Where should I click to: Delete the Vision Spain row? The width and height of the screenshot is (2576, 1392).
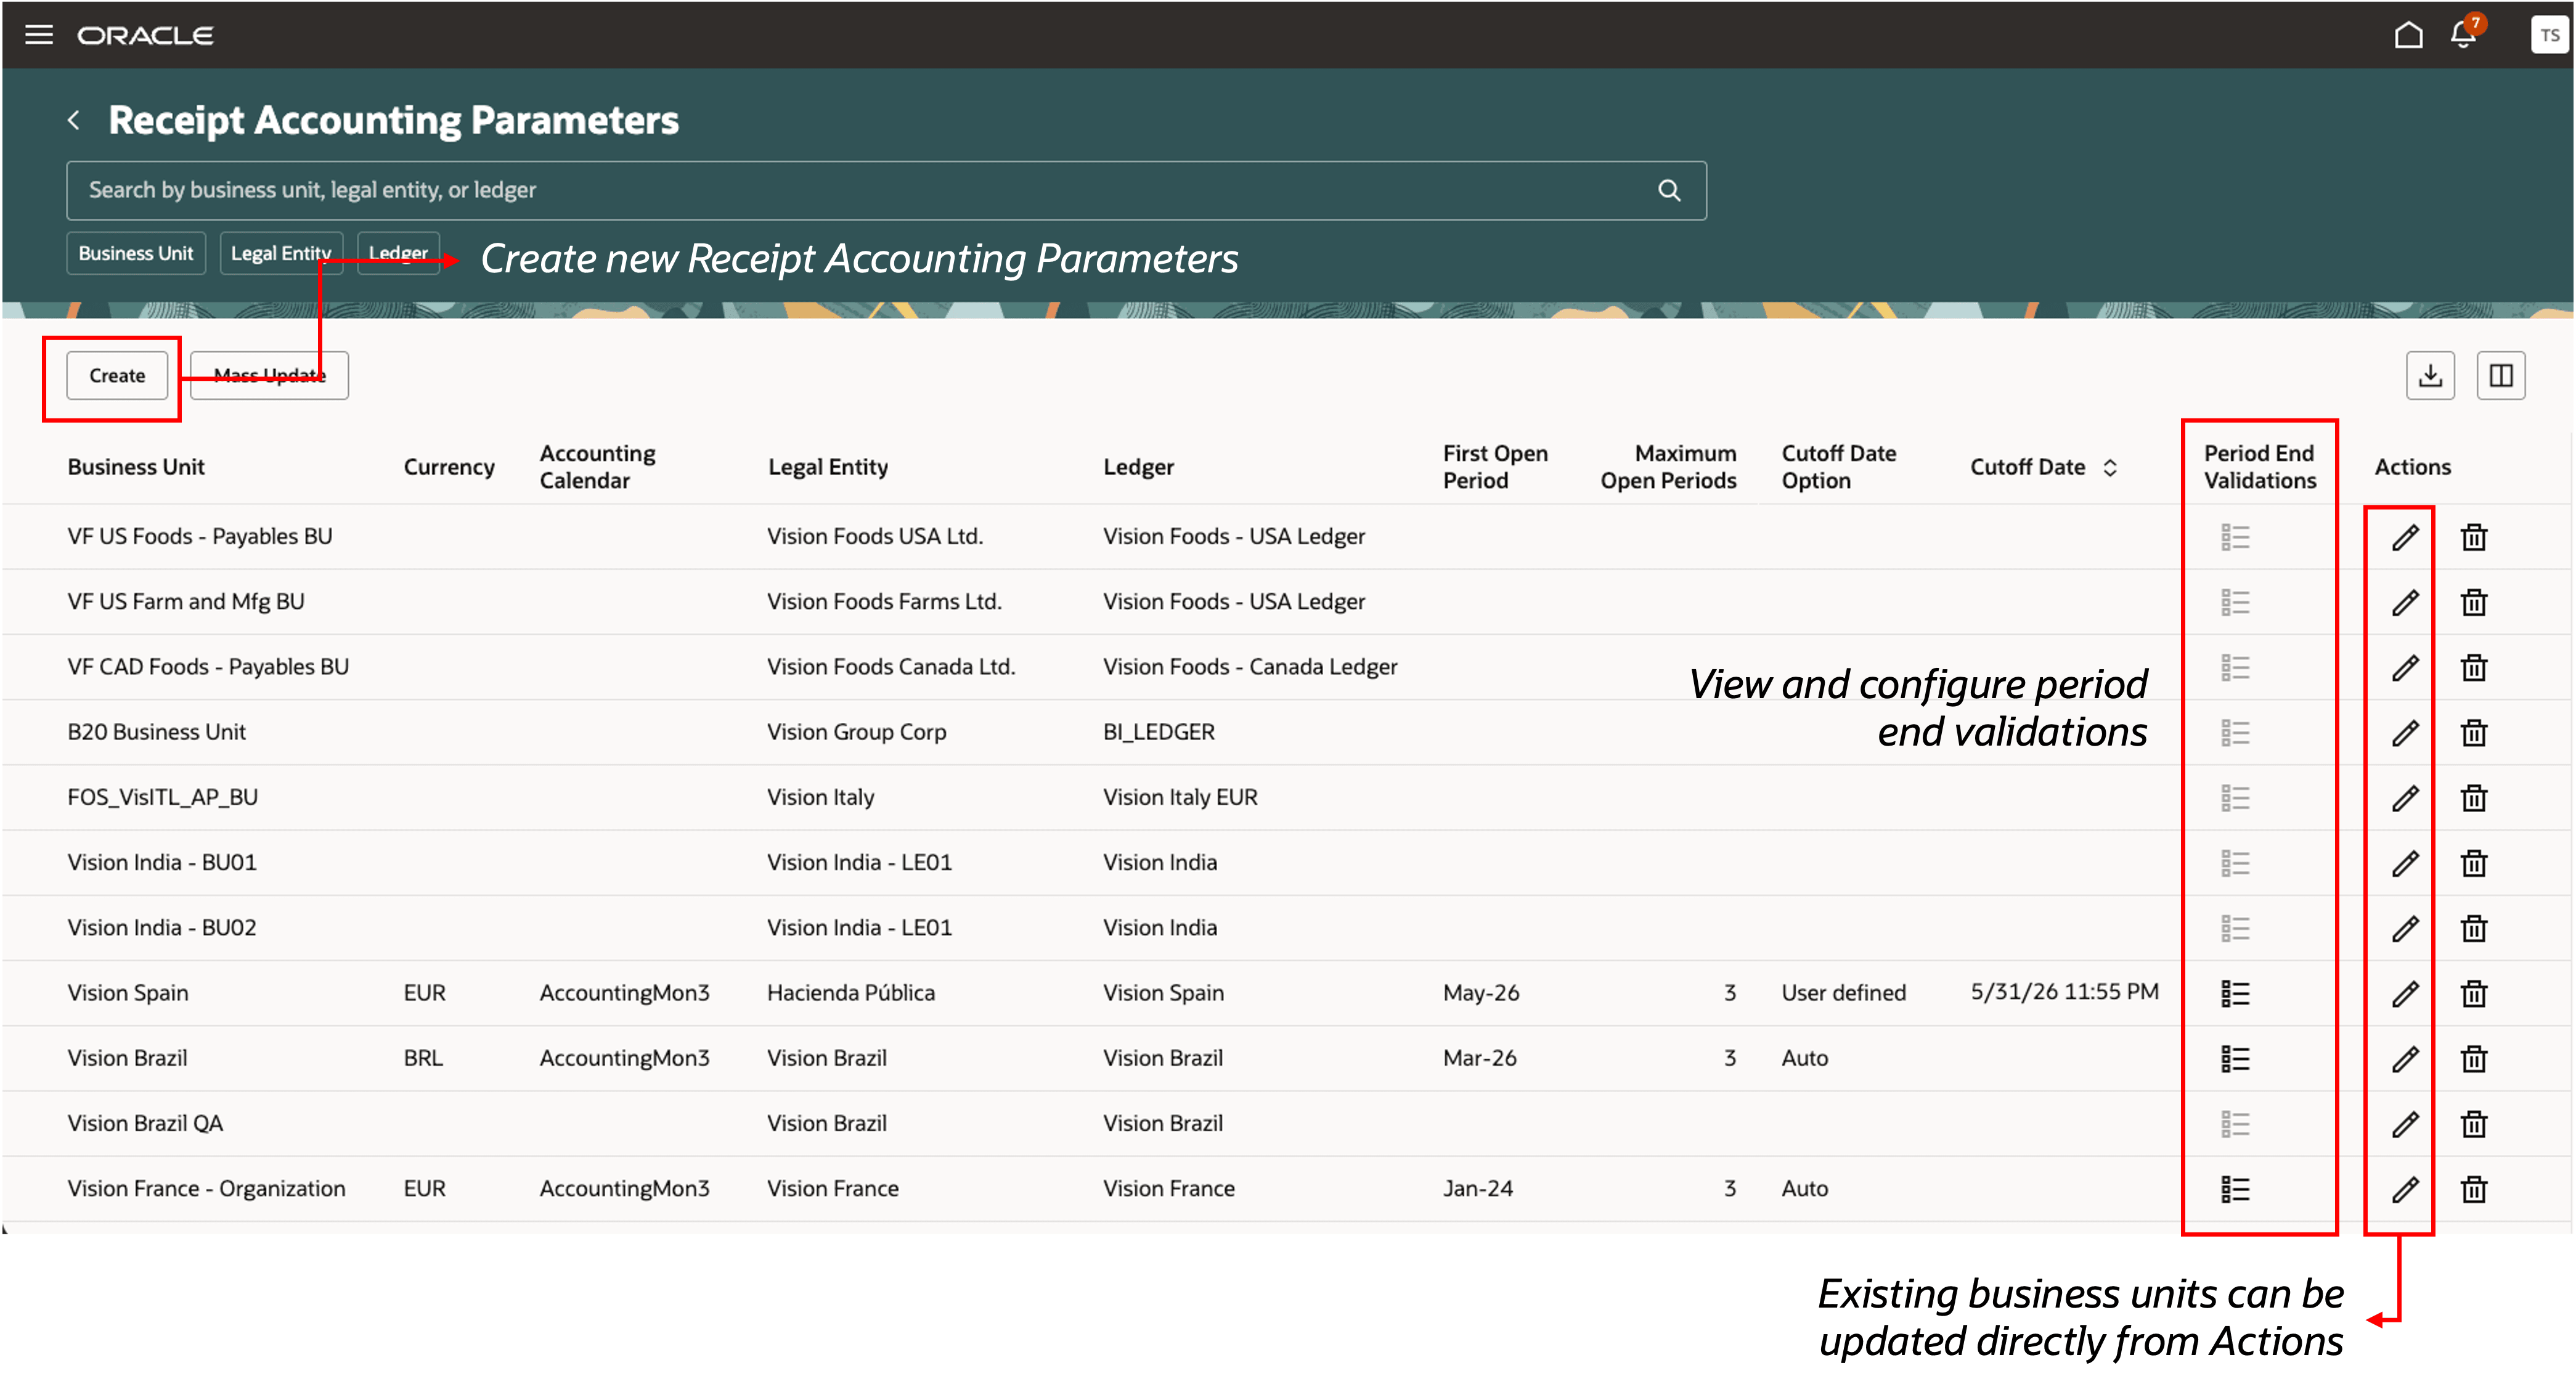(x=2474, y=993)
